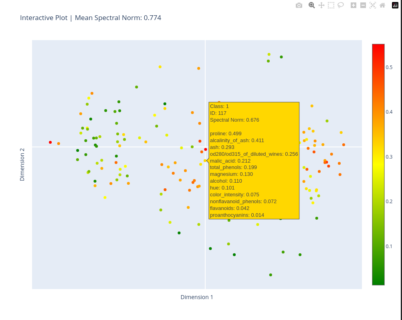Click the 'Dimension 1' axis title
The height and width of the screenshot is (320, 402).
click(197, 297)
